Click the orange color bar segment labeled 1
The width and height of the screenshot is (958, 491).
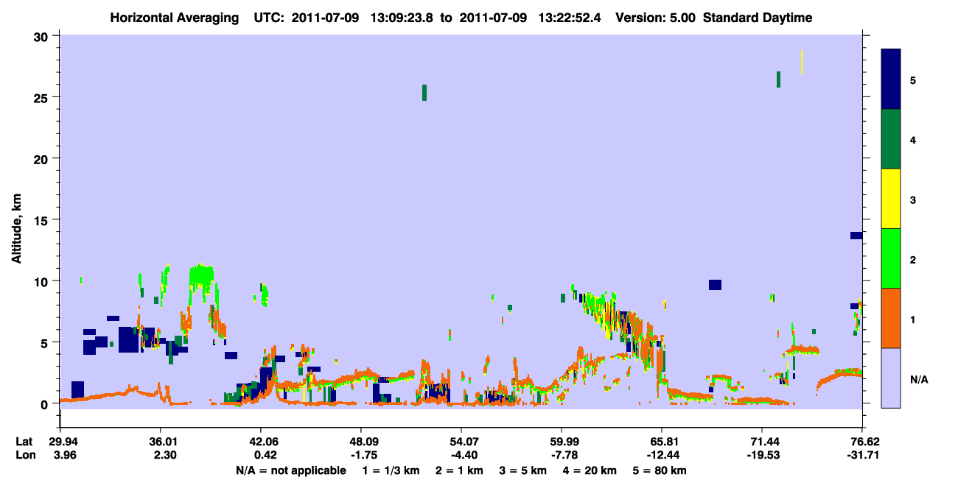coord(891,317)
